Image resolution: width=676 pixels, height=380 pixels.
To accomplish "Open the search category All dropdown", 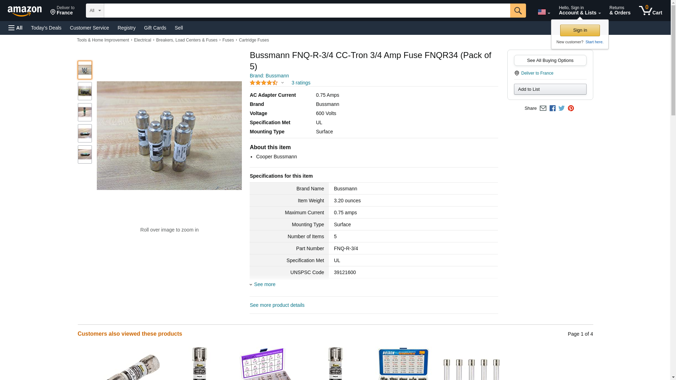I will (95, 11).
